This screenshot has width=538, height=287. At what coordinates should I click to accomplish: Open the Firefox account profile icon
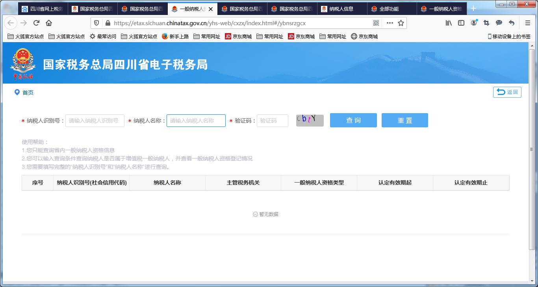pyautogui.click(x=473, y=23)
